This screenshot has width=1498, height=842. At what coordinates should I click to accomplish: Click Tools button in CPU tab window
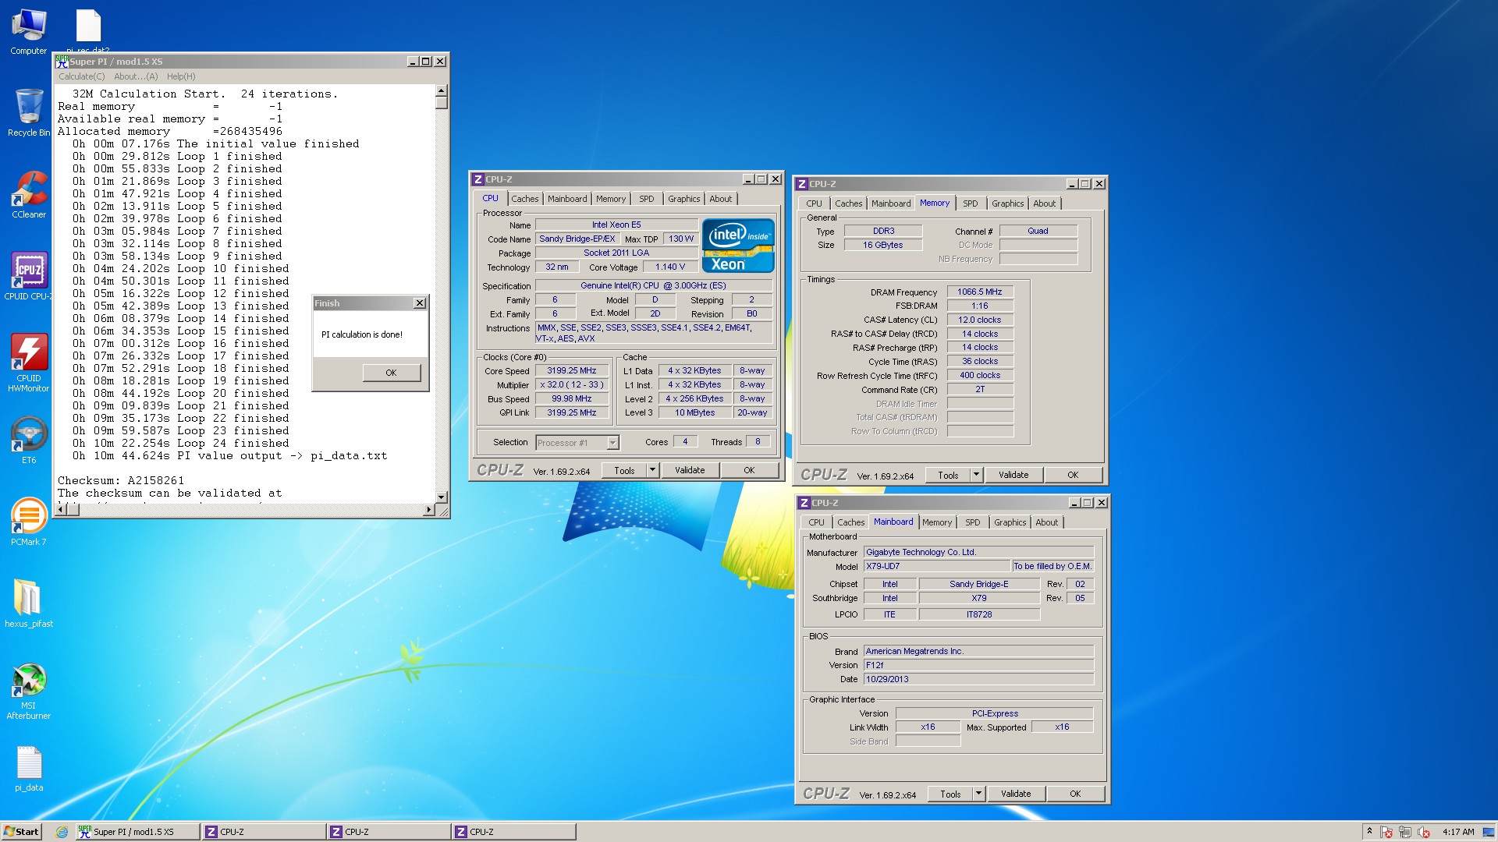(x=624, y=470)
